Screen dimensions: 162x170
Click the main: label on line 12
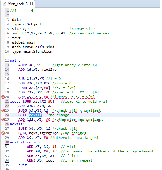[15, 60]
